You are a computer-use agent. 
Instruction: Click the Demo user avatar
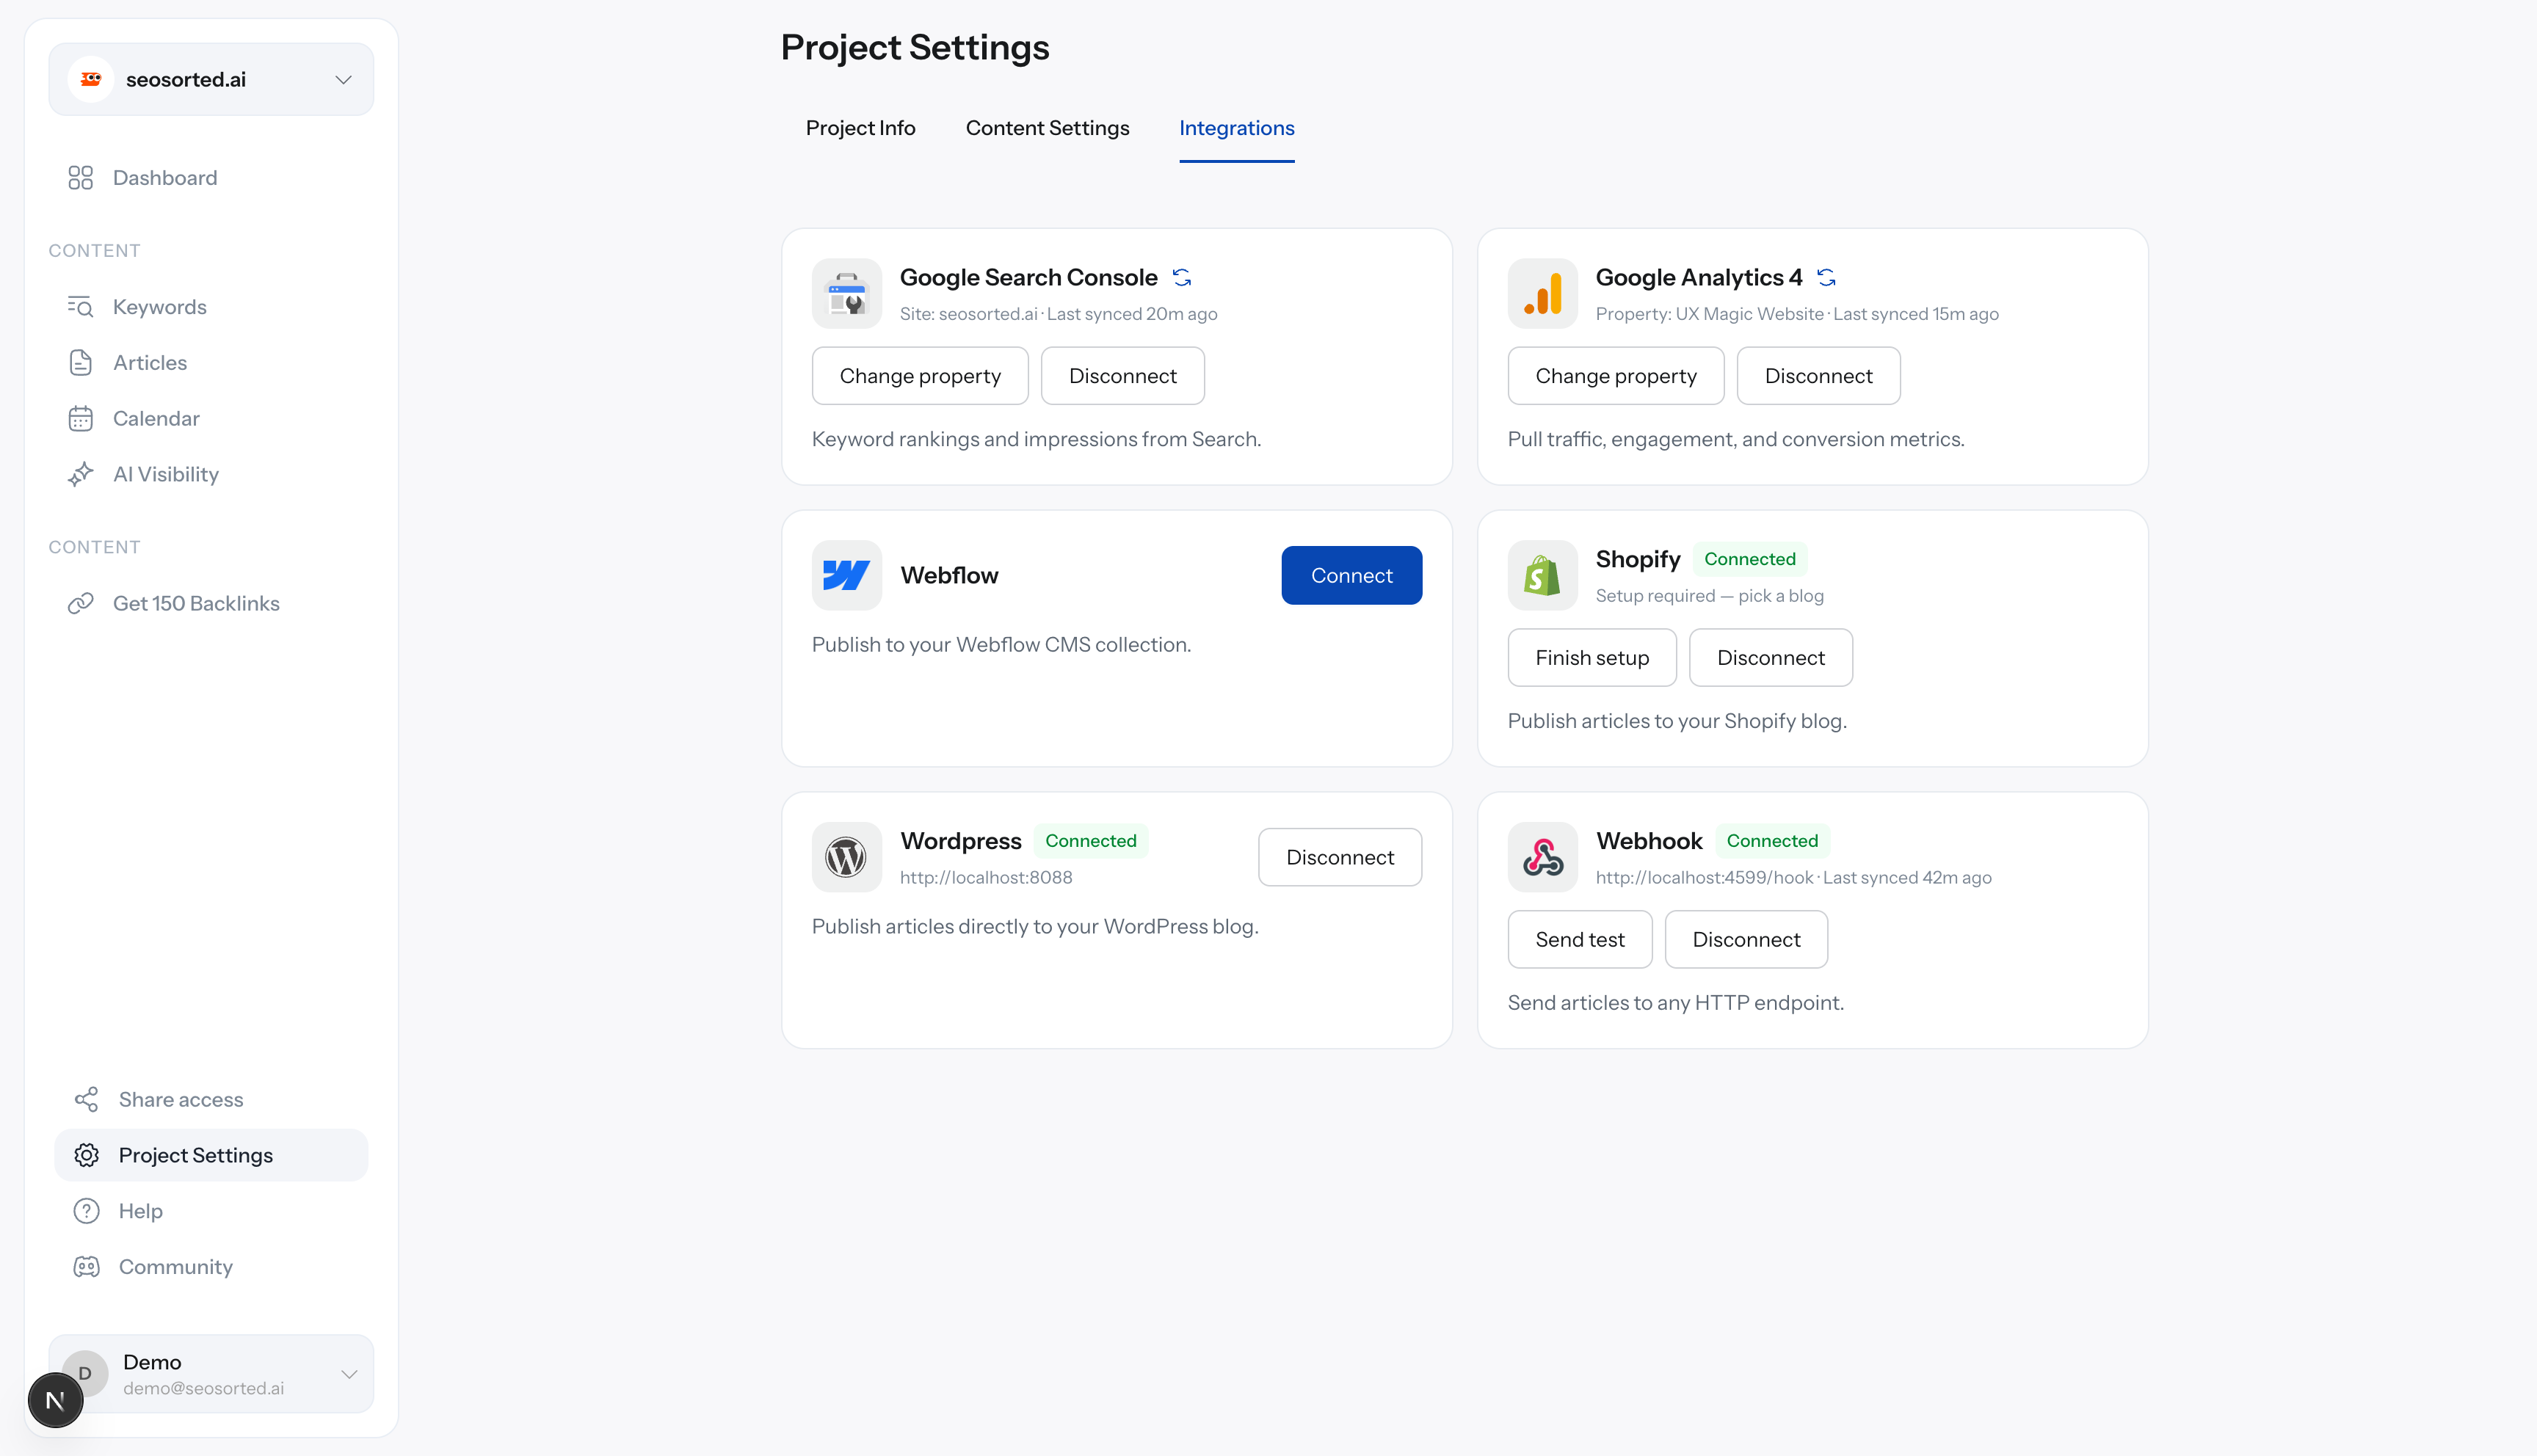(86, 1373)
